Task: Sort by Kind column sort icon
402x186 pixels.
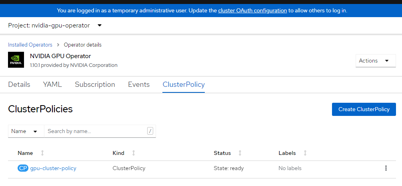Action: (134, 153)
